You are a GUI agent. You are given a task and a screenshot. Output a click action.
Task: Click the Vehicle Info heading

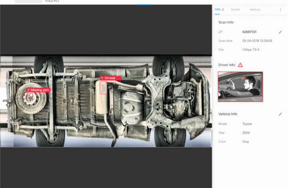pos(228,114)
